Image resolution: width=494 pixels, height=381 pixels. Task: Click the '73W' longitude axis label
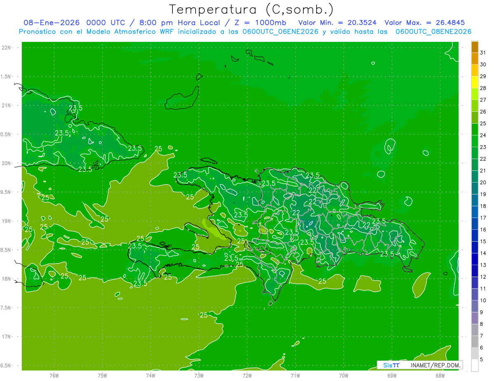pyautogui.click(x=199, y=375)
